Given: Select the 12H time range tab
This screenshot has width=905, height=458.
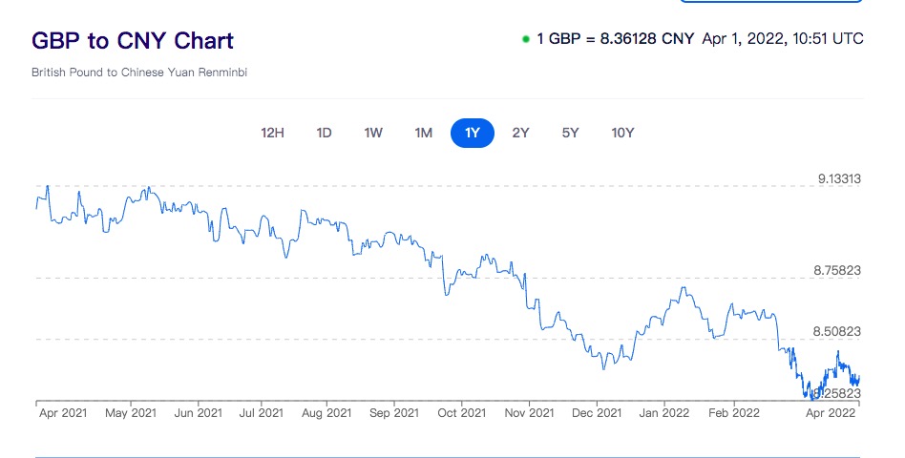Looking at the screenshot, I should click(272, 133).
